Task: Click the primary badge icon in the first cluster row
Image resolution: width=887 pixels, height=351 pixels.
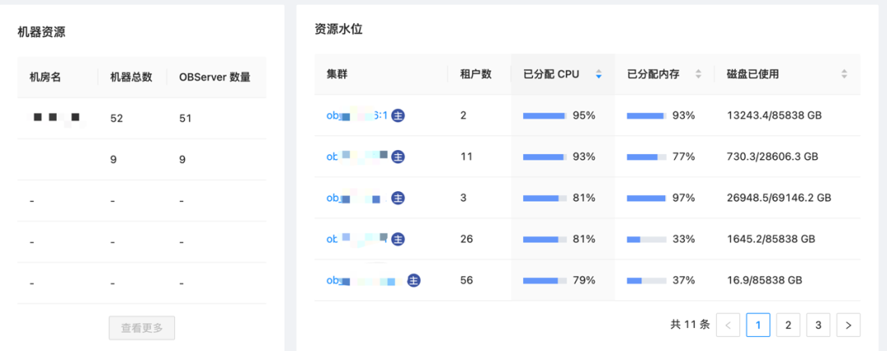Action: click(398, 116)
